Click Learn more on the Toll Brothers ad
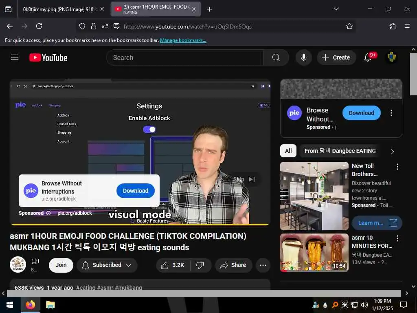The width and height of the screenshot is (417, 313). (377, 223)
